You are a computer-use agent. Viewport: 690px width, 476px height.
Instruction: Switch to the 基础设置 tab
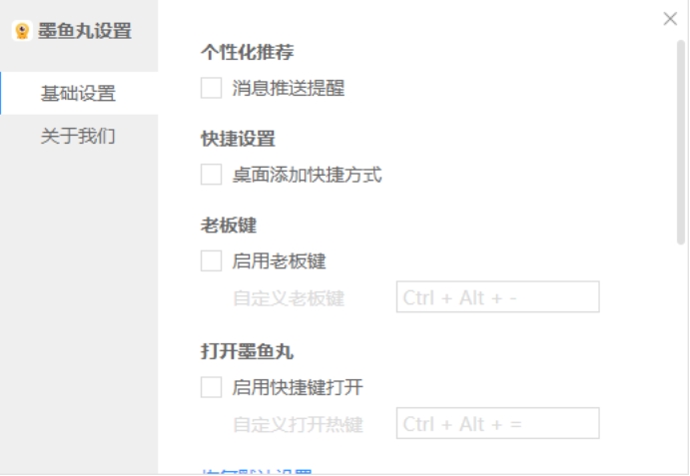pos(79,93)
